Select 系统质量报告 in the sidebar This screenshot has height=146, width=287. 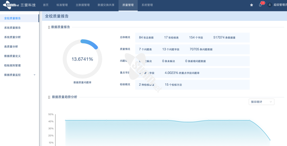(x=12, y=28)
